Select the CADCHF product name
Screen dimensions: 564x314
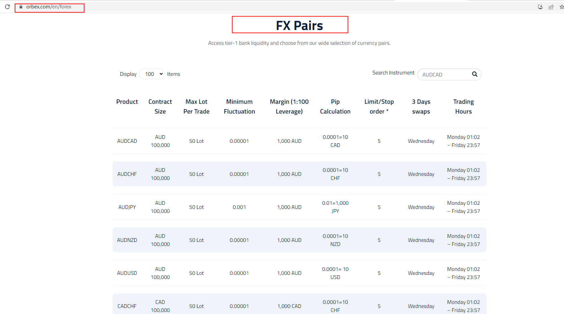tap(127, 306)
